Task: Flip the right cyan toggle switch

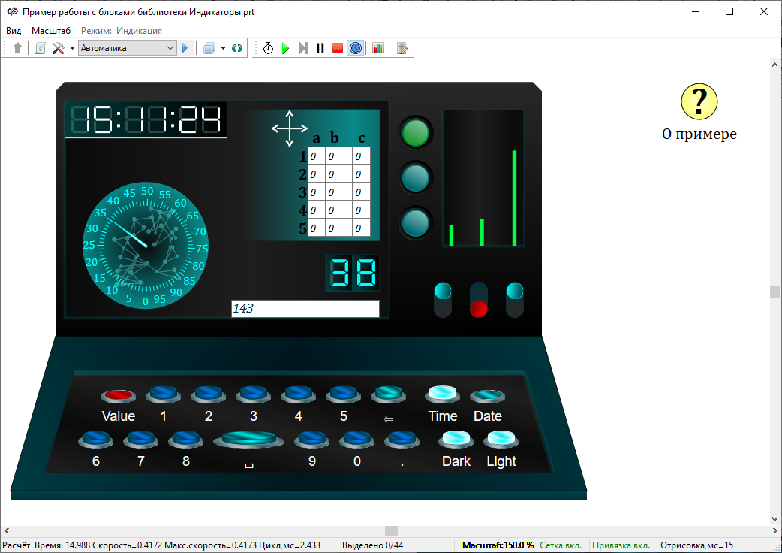Action: pyautogui.click(x=515, y=299)
